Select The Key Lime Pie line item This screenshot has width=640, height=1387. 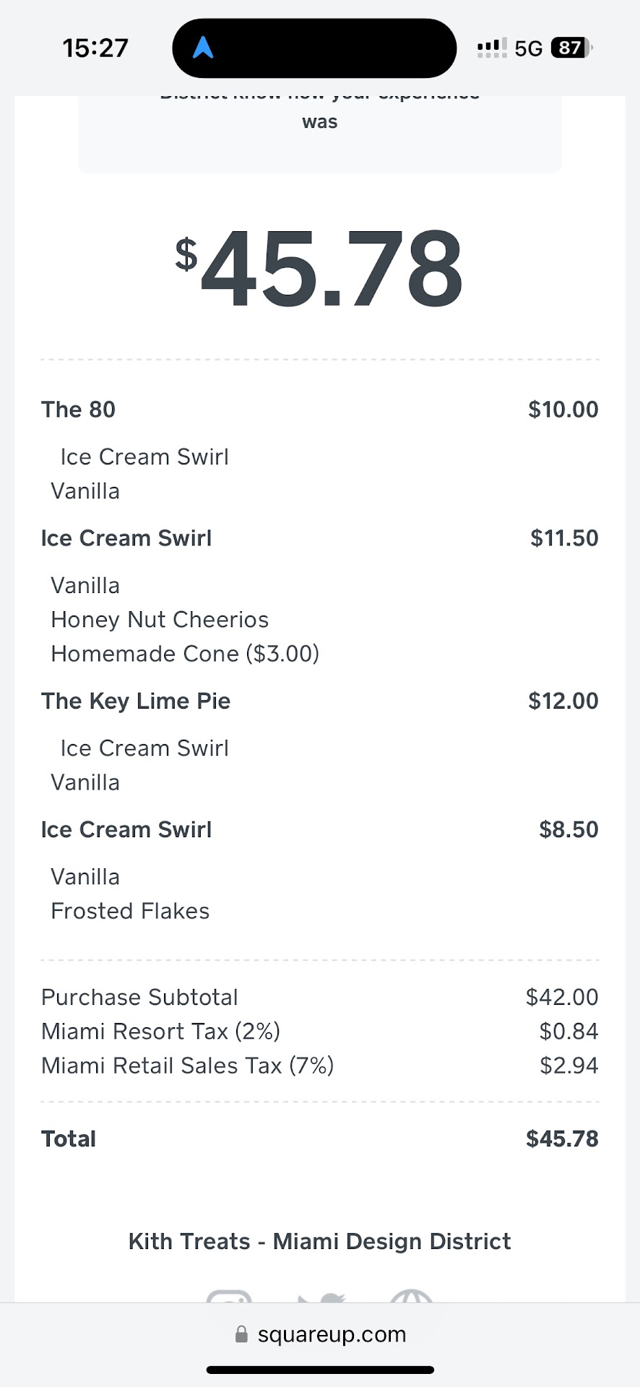[x=136, y=701]
